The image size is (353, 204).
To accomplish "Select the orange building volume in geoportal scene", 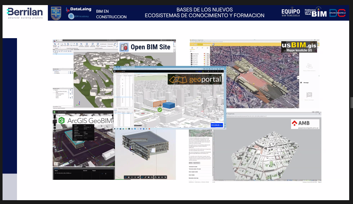I will tap(160, 103).
